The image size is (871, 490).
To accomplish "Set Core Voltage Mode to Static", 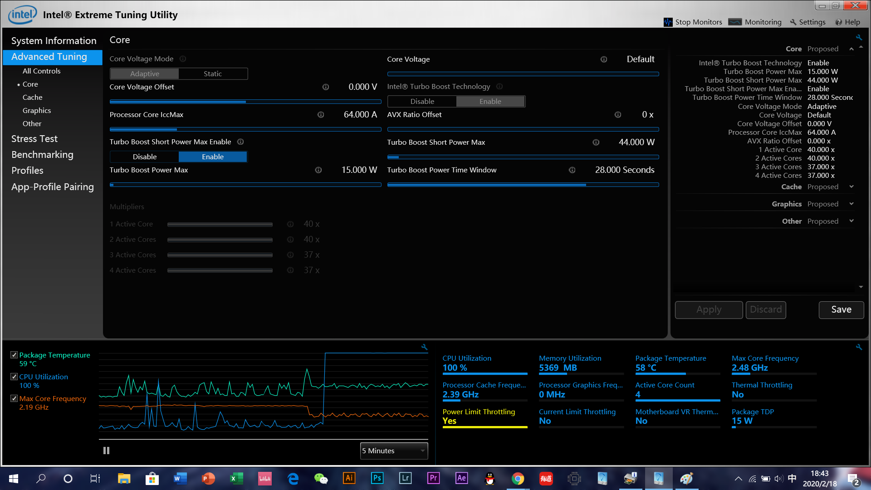I will 213,74.
